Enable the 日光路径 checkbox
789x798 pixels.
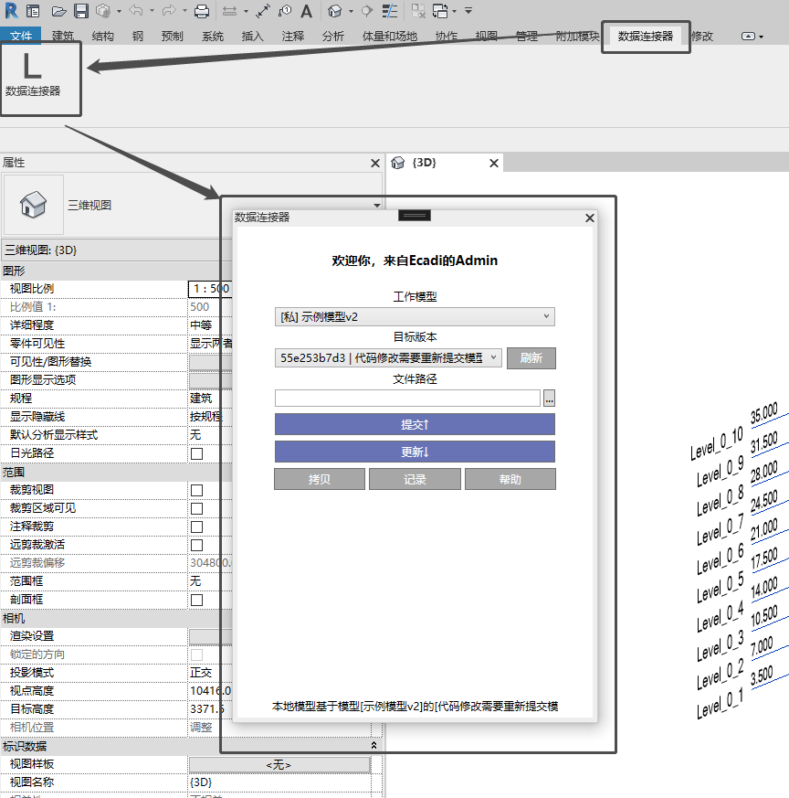point(196,453)
